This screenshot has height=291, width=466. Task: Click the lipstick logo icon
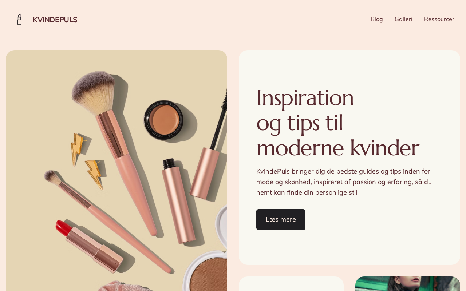(19, 19)
